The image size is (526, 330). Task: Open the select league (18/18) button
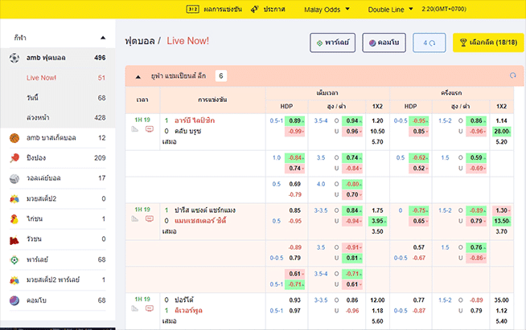point(488,43)
